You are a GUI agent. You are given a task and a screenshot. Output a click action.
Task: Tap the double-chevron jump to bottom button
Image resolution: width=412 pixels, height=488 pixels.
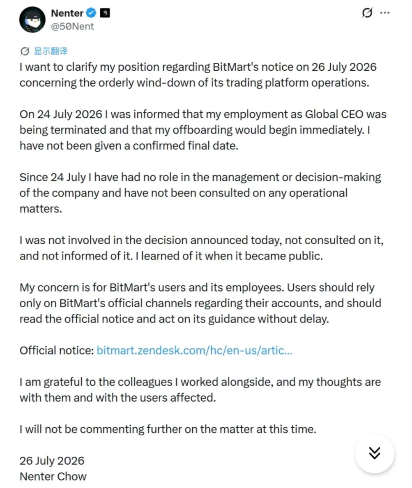coord(375,453)
